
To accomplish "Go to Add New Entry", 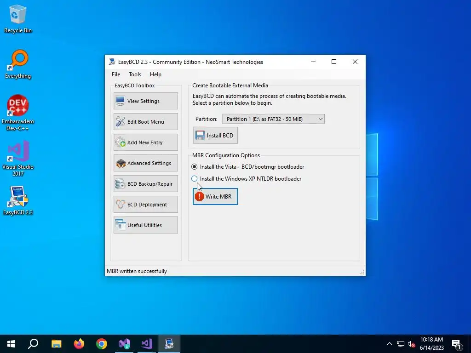I will 146,142.
